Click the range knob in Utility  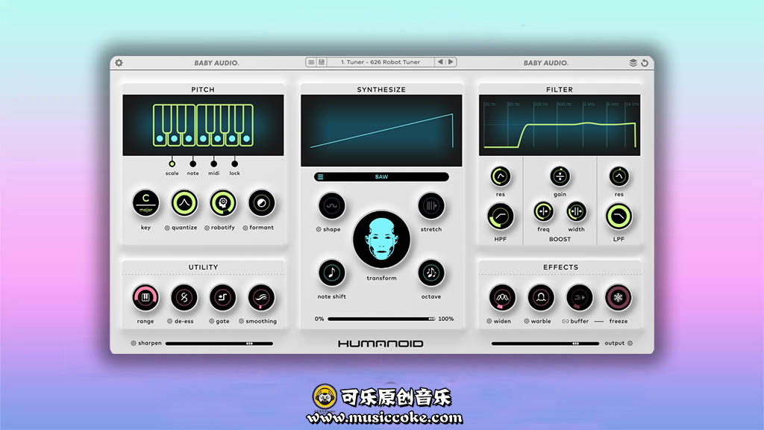[x=145, y=297]
